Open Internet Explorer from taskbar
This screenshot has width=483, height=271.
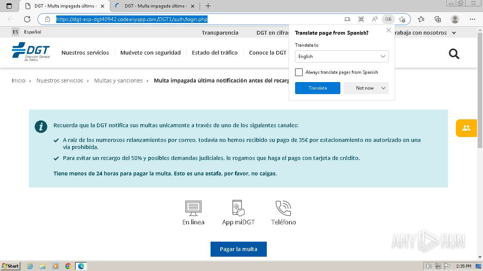tap(30, 266)
